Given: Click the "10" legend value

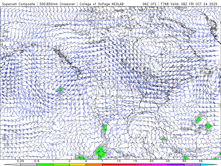Looking at the screenshot, I should coord(119,161).
